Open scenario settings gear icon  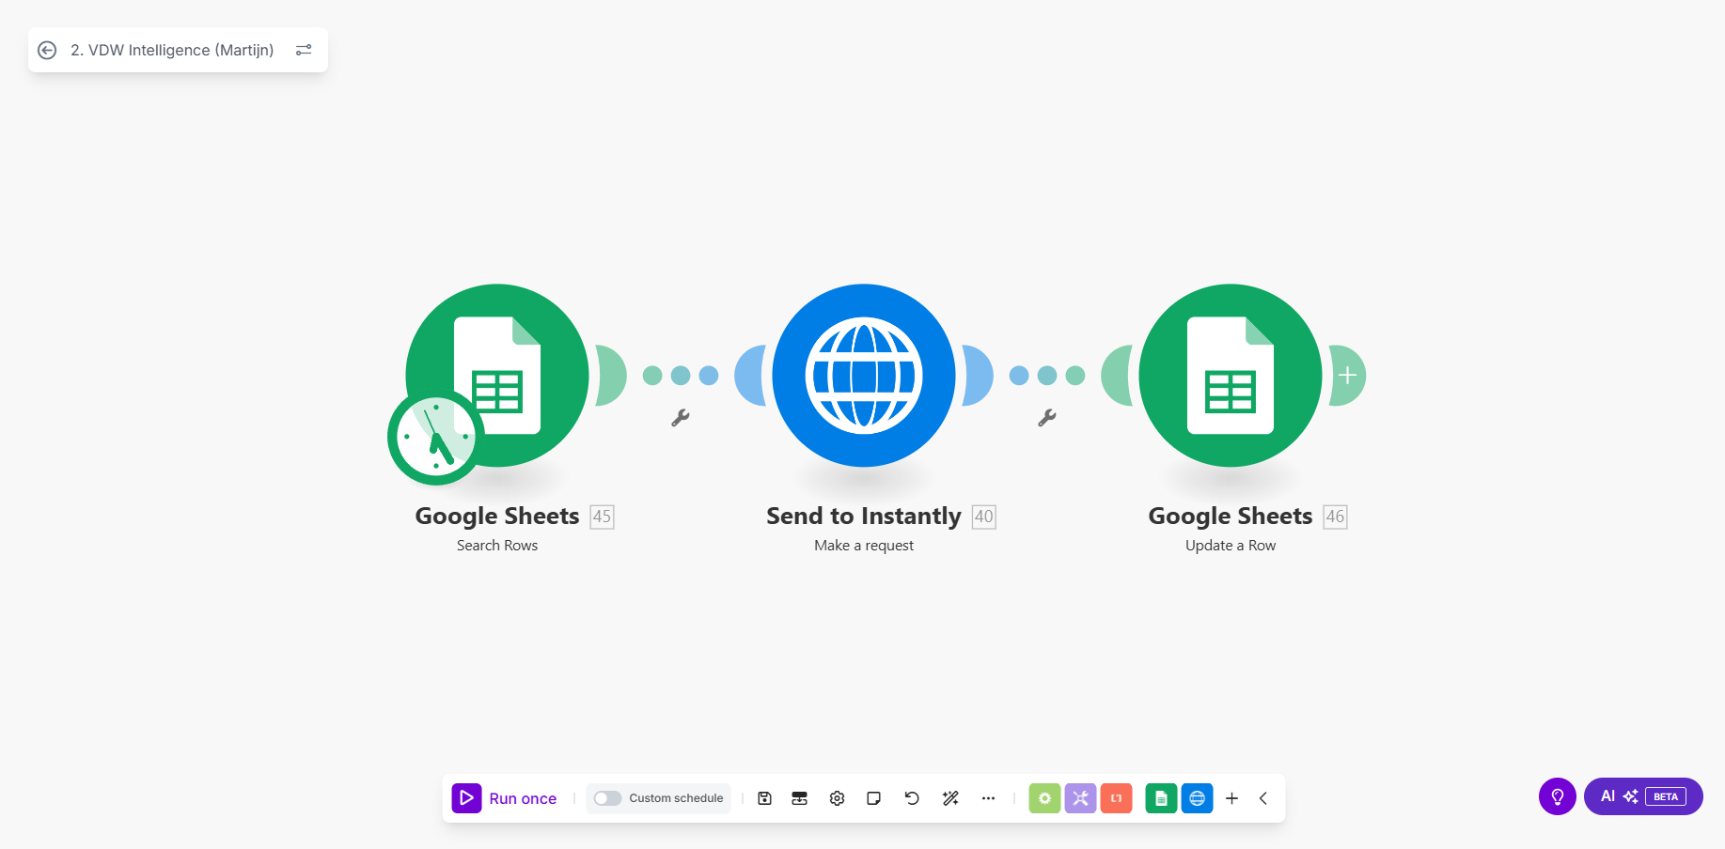coord(837,798)
